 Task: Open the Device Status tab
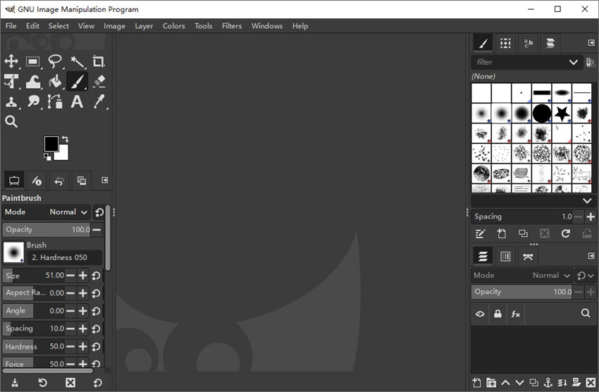point(37,180)
